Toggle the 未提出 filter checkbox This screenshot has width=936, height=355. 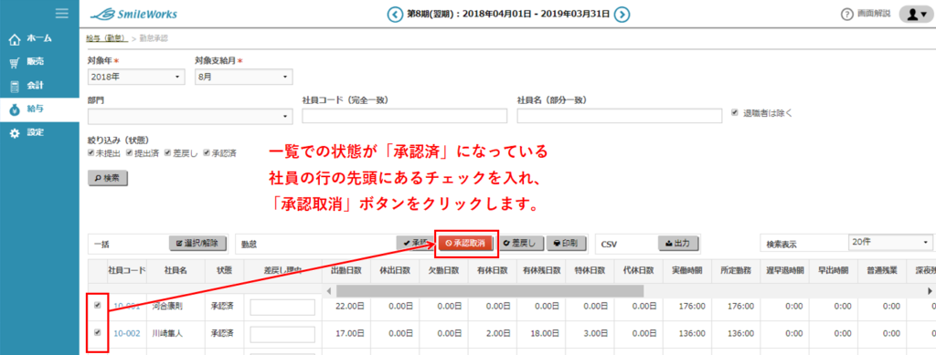90,152
